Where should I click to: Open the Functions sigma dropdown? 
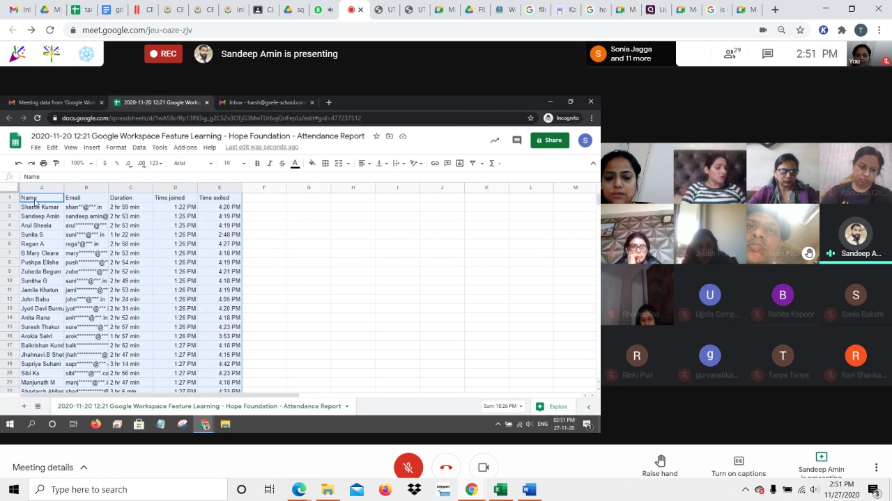click(x=494, y=163)
